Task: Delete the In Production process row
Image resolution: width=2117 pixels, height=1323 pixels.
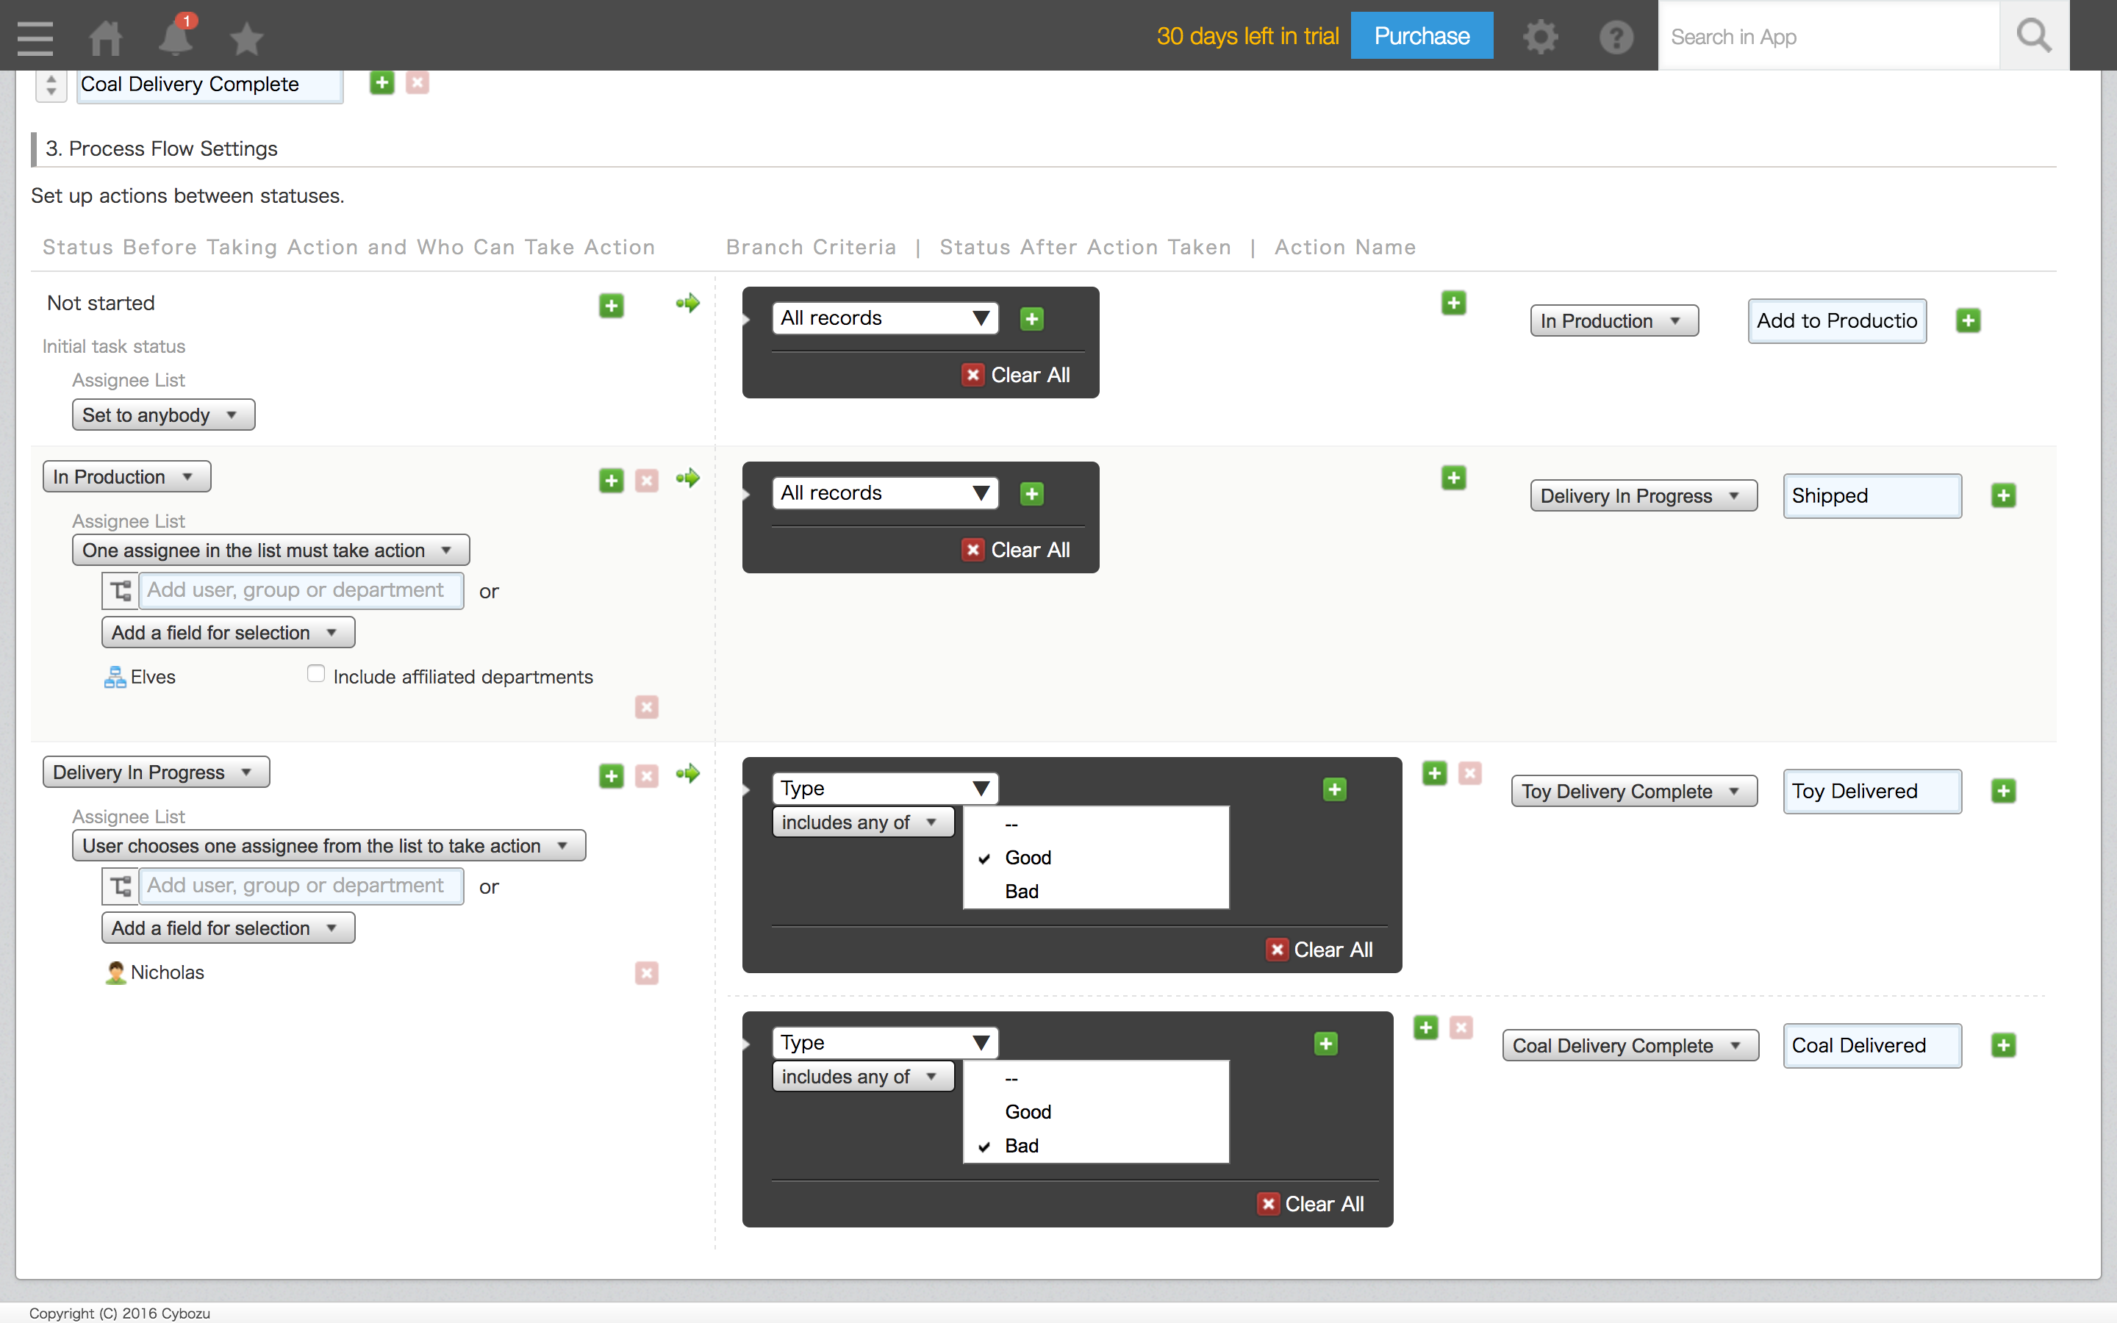Action: [646, 481]
